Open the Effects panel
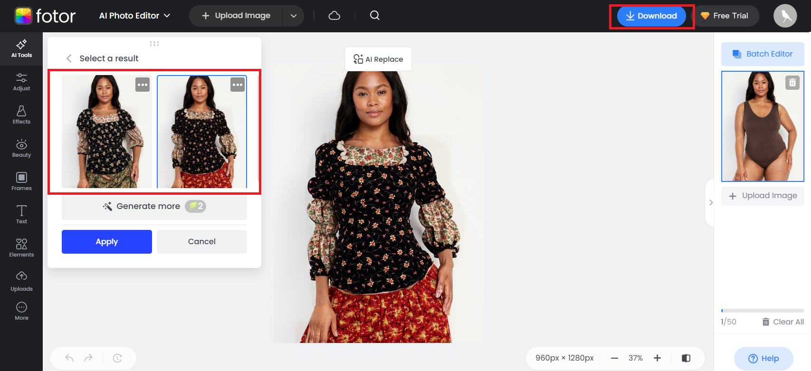The image size is (811, 371). point(21,115)
